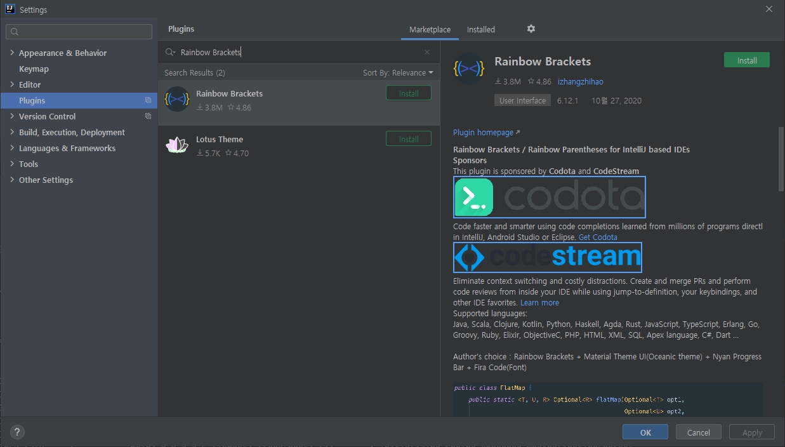785x447 pixels.
Task: Select the Rainbow Brackets result row title
Action: click(x=229, y=93)
